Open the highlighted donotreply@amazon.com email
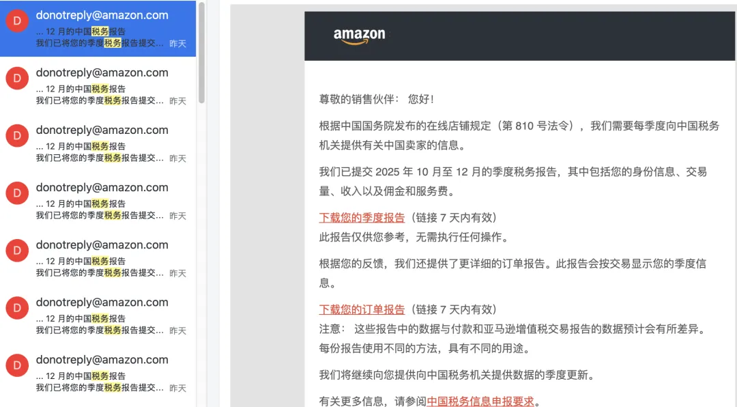Image resolution: width=737 pixels, height=407 pixels. click(x=98, y=29)
